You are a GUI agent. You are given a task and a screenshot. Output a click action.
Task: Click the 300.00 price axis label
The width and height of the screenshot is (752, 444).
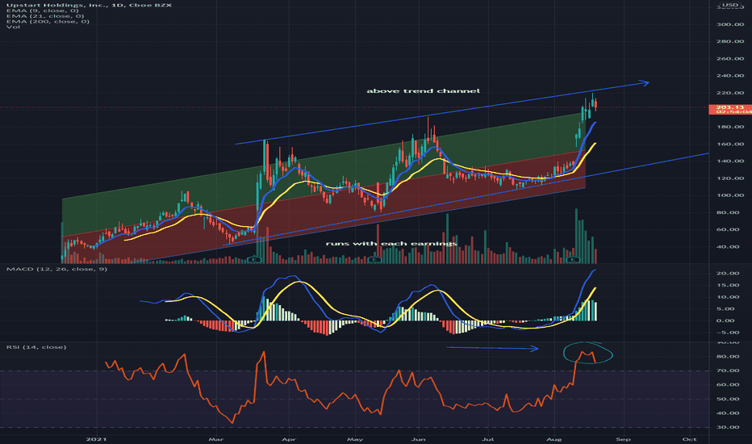coord(730,24)
